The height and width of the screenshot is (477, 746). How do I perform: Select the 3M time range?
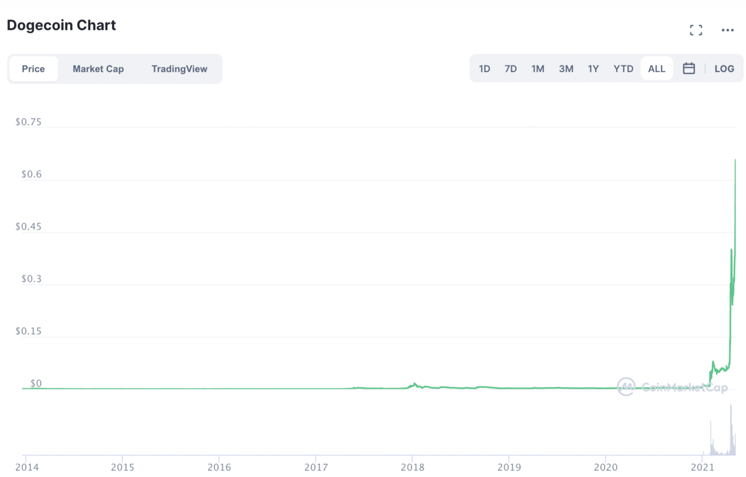(566, 68)
